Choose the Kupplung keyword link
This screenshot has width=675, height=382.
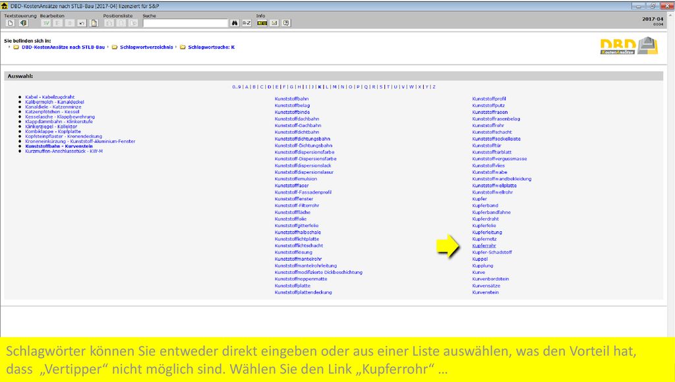[483, 266]
